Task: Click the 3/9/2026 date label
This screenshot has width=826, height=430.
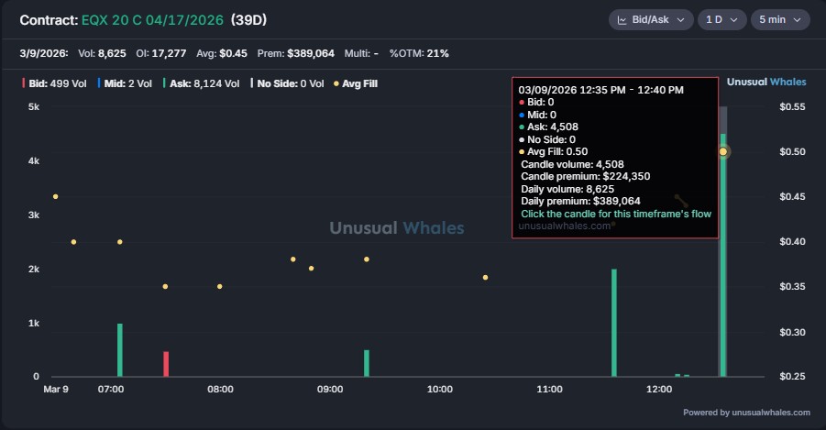Action: 44,53
